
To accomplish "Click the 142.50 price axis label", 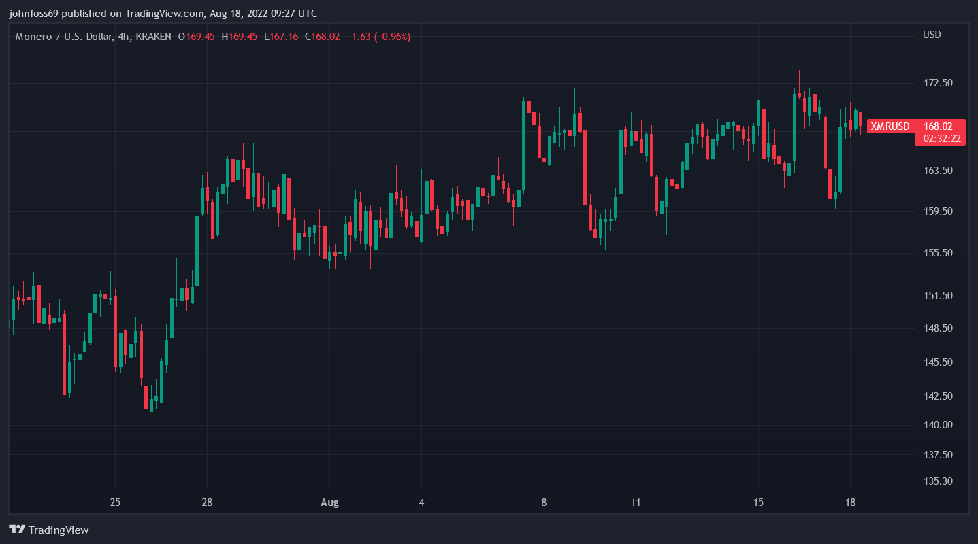I will (937, 396).
